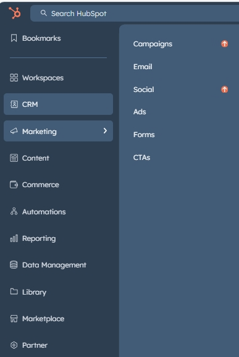Viewport: 239px width, 357px height.
Task: Open Campaigns in Marketing submenu
Action: coord(153,44)
